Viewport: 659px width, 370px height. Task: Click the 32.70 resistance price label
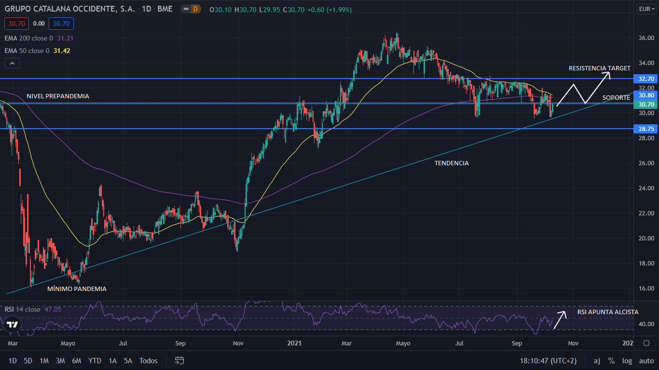pyautogui.click(x=645, y=79)
